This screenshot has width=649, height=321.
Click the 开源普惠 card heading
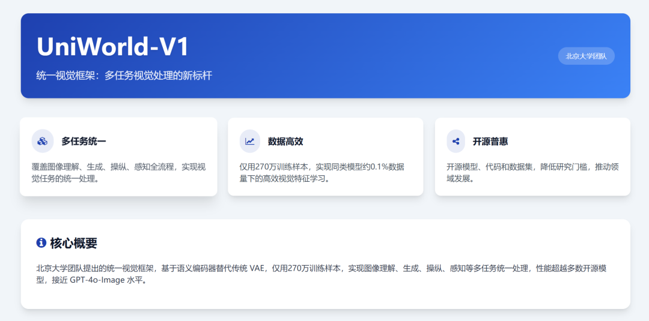click(x=490, y=141)
